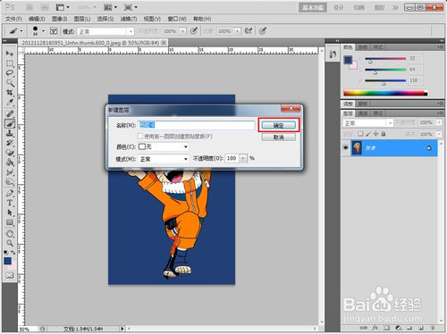Screen dimensions: 447x334
Task: Select the Quick Selection tool
Action: pos(10,83)
